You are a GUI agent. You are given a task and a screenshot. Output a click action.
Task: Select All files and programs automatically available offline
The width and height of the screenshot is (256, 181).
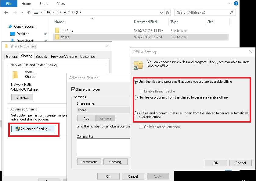(x=136, y=113)
